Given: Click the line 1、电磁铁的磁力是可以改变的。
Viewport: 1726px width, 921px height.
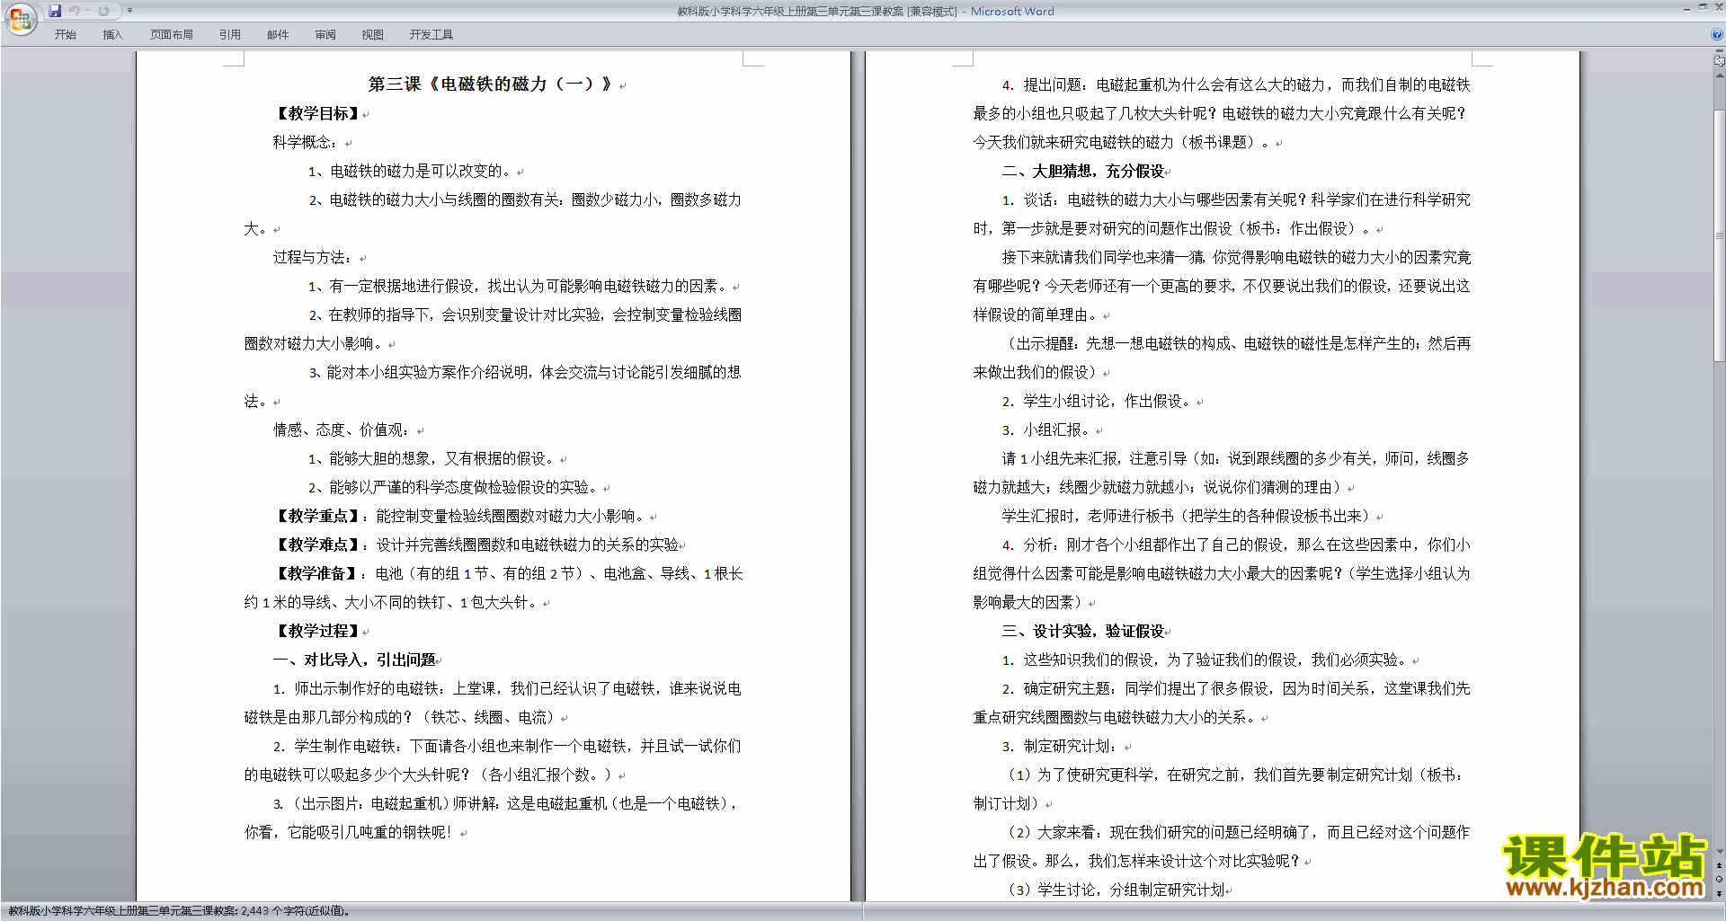Looking at the screenshot, I should pos(412,172).
